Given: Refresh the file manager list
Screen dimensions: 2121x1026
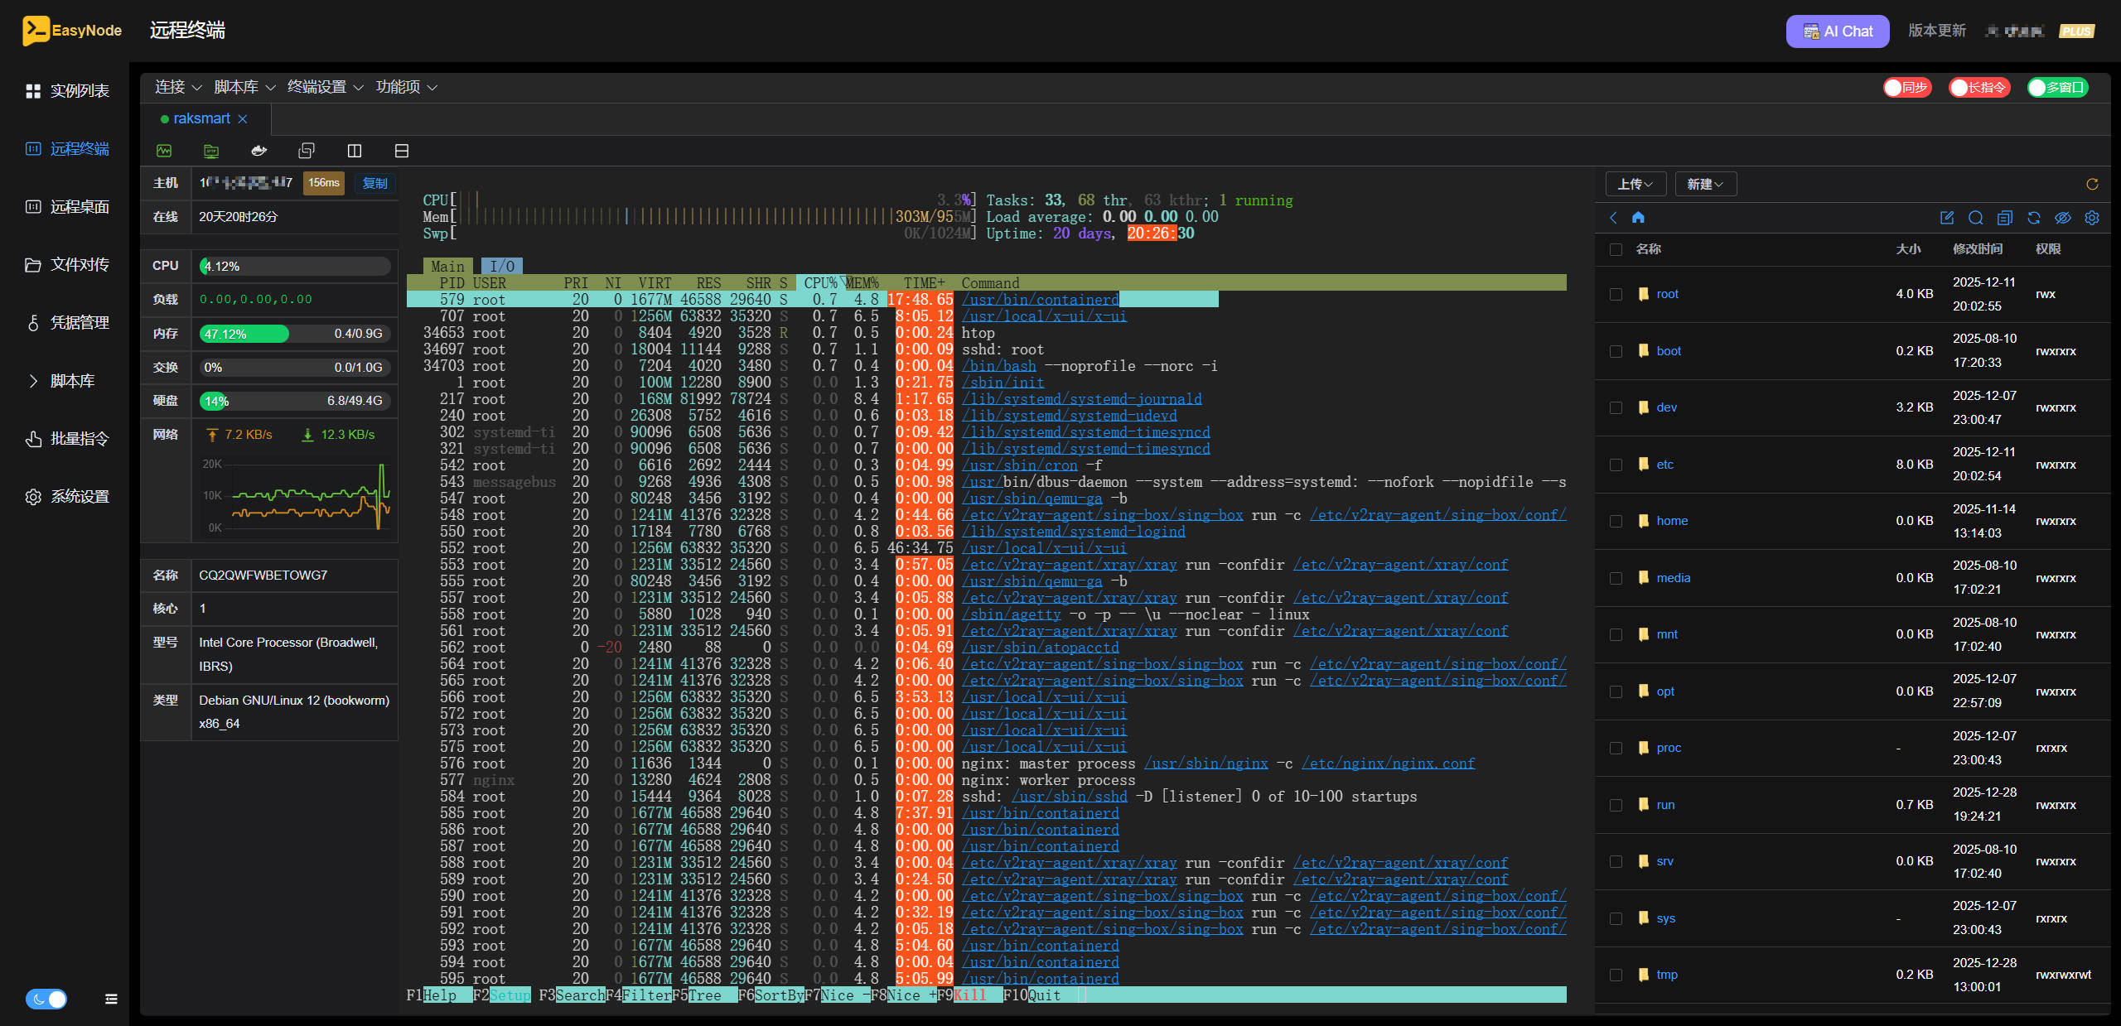Looking at the screenshot, I should coord(2034,218).
